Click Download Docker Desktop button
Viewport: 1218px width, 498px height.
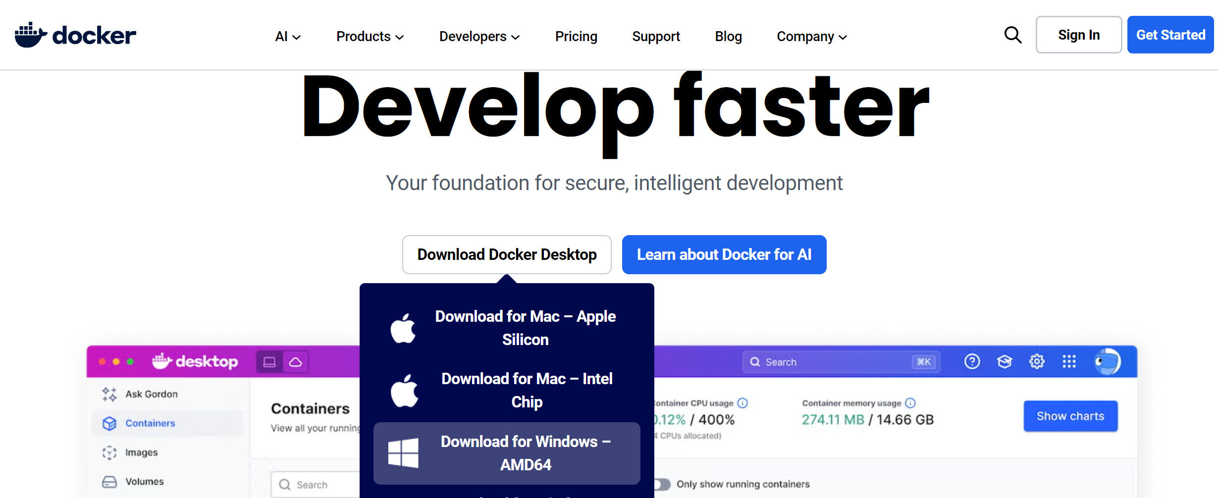click(507, 254)
